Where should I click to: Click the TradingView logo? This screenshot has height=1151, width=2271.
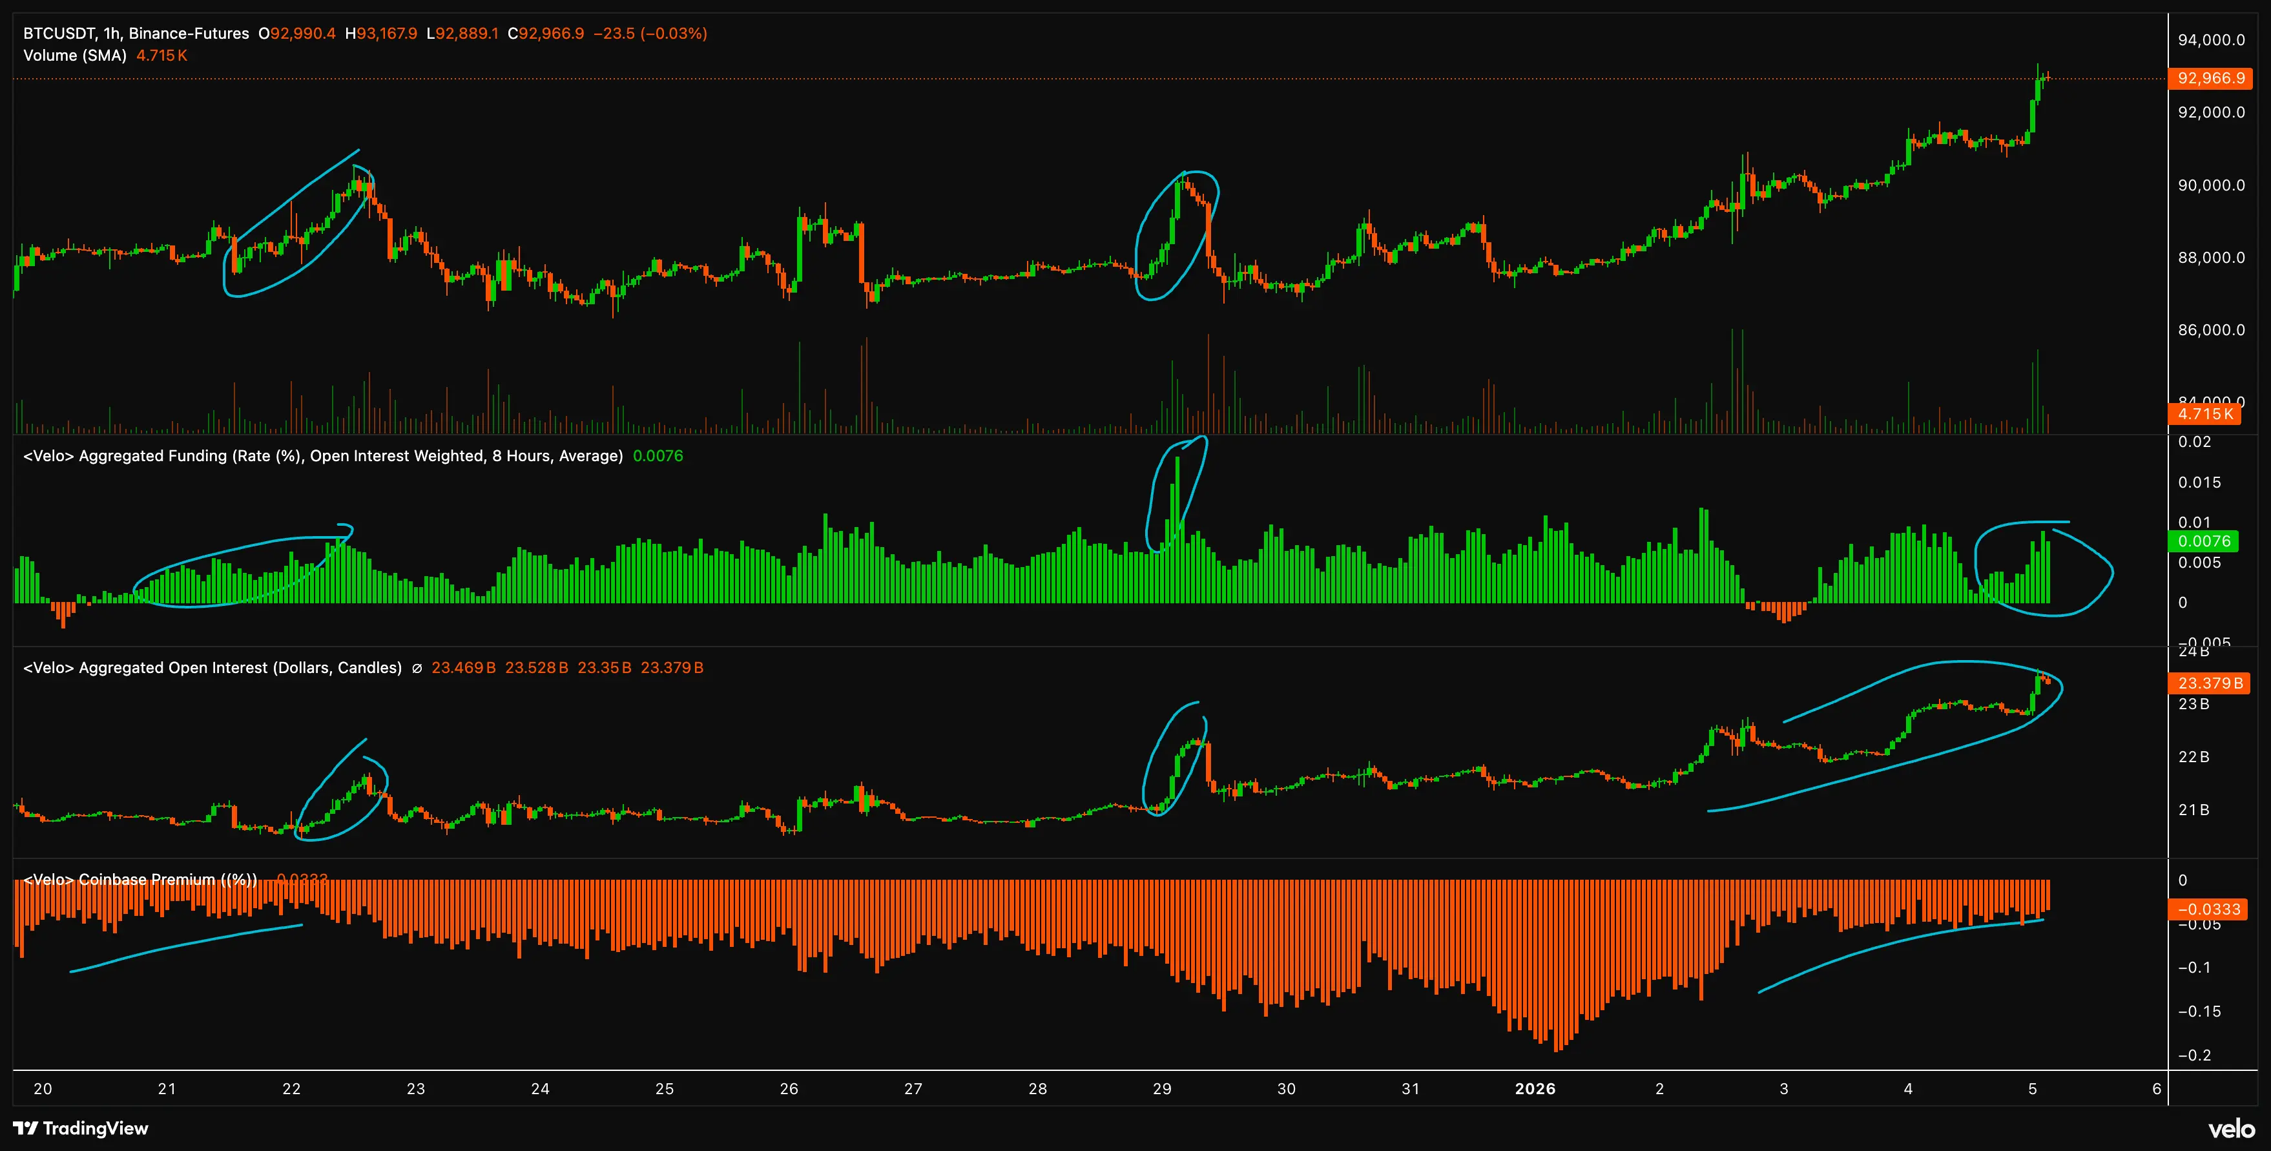[80, 1128]
